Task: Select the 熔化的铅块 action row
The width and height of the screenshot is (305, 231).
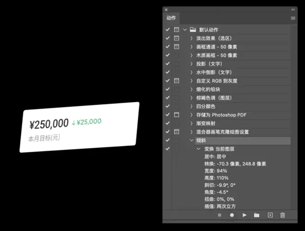Action: (x=243, y=90)
